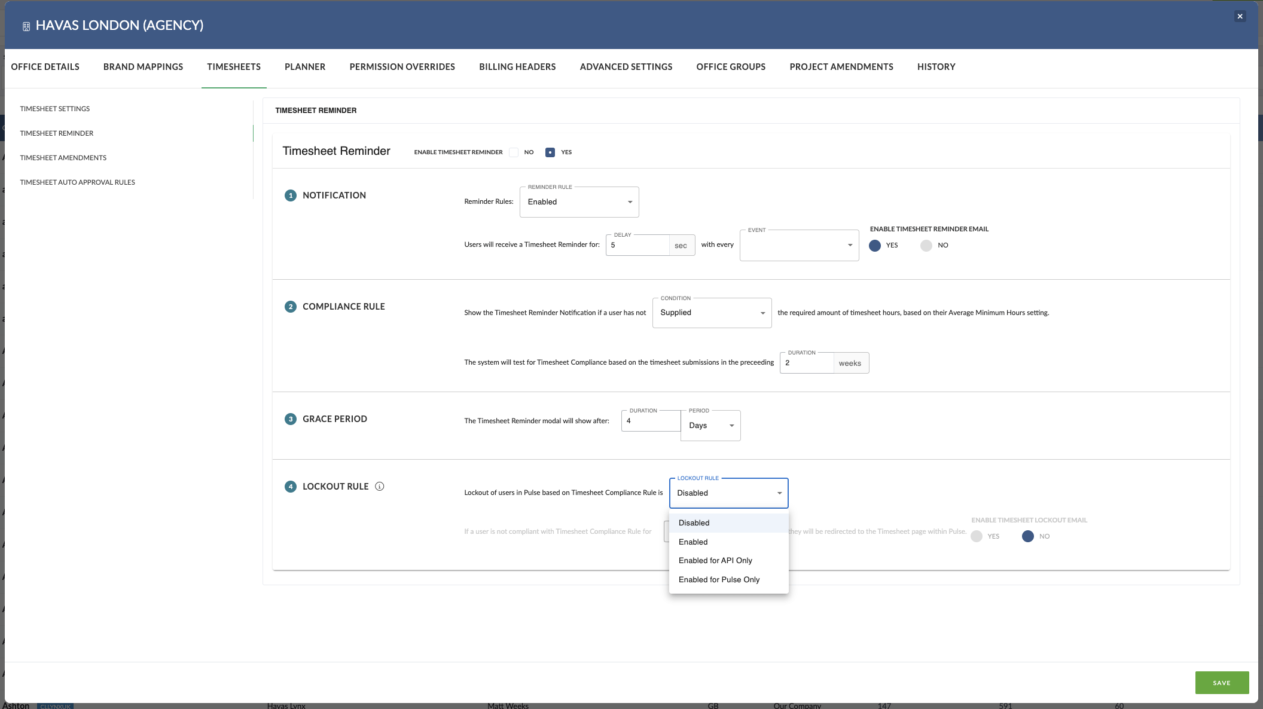This screenshot has height=709, width=1263.
Task: Edit the grace period Duration field
Action: click(651, 421)
